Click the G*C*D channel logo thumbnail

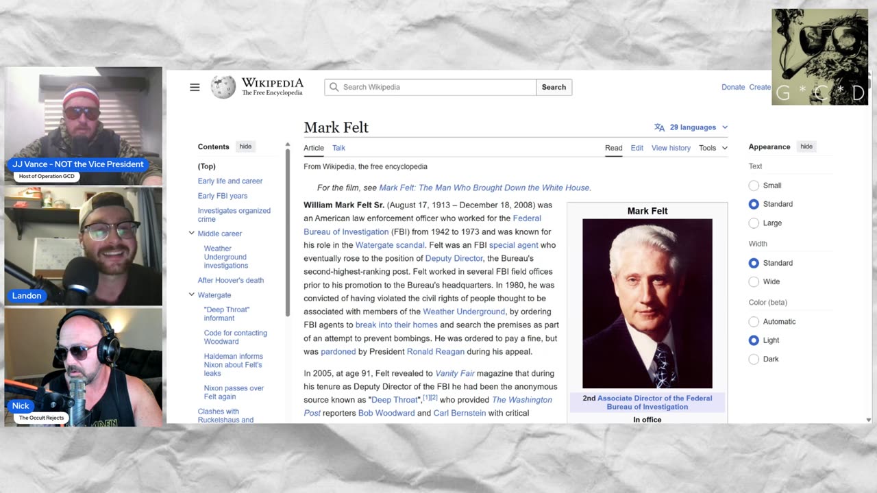819,57
